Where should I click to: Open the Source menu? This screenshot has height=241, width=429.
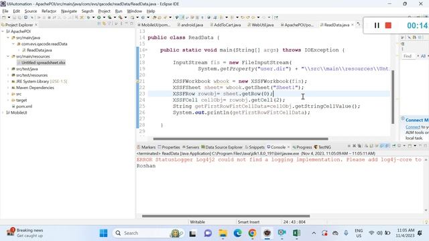pyautogui.click(x=31, y=11)
